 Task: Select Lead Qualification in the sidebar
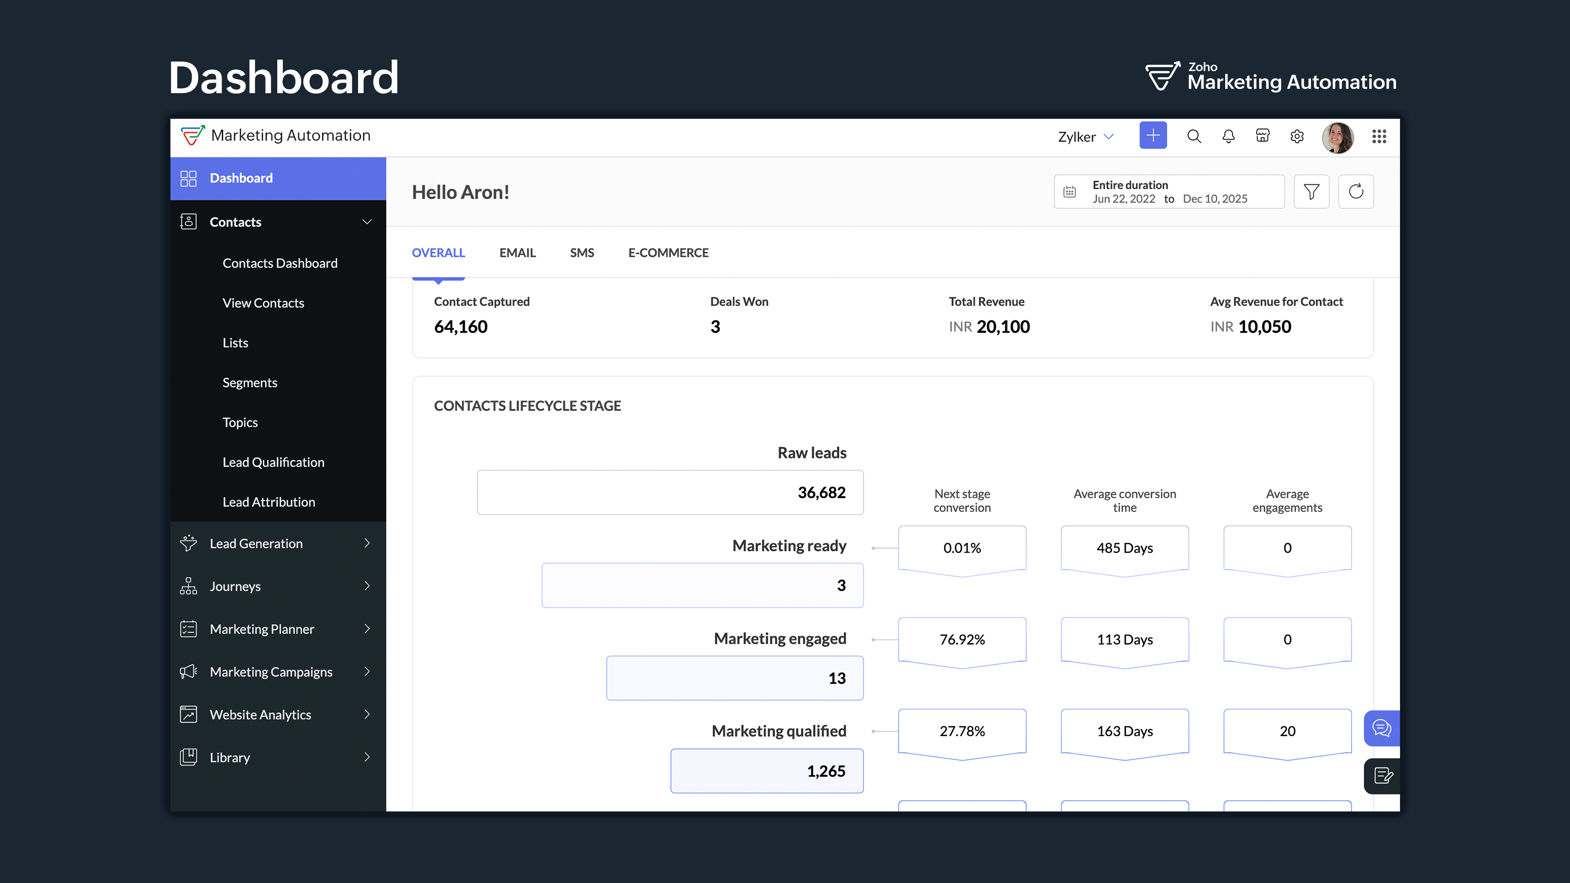272,462
